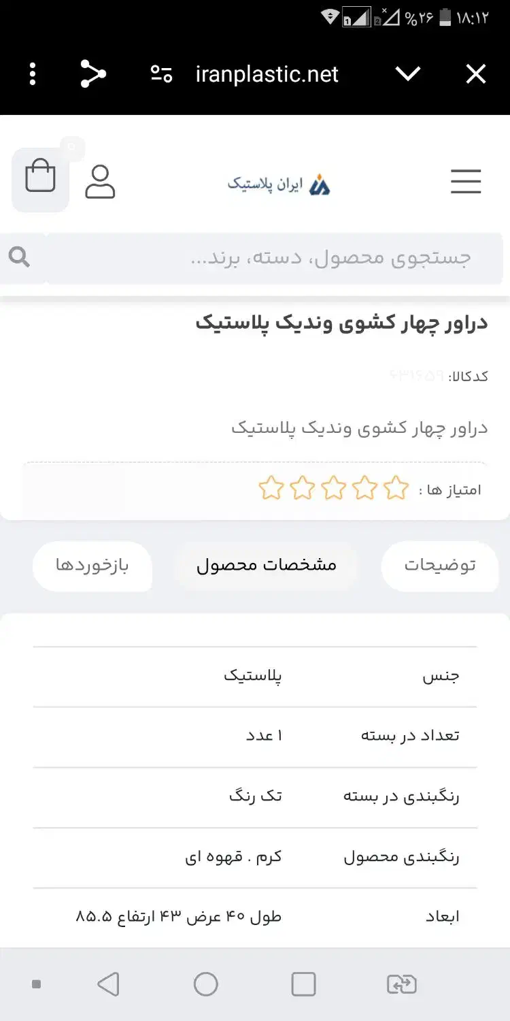Open the browser three-dot menu

click(31, 74)
